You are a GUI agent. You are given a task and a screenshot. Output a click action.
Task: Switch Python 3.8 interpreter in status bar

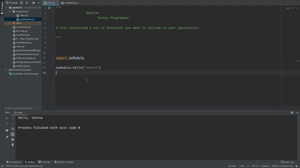tap(282, 166)
